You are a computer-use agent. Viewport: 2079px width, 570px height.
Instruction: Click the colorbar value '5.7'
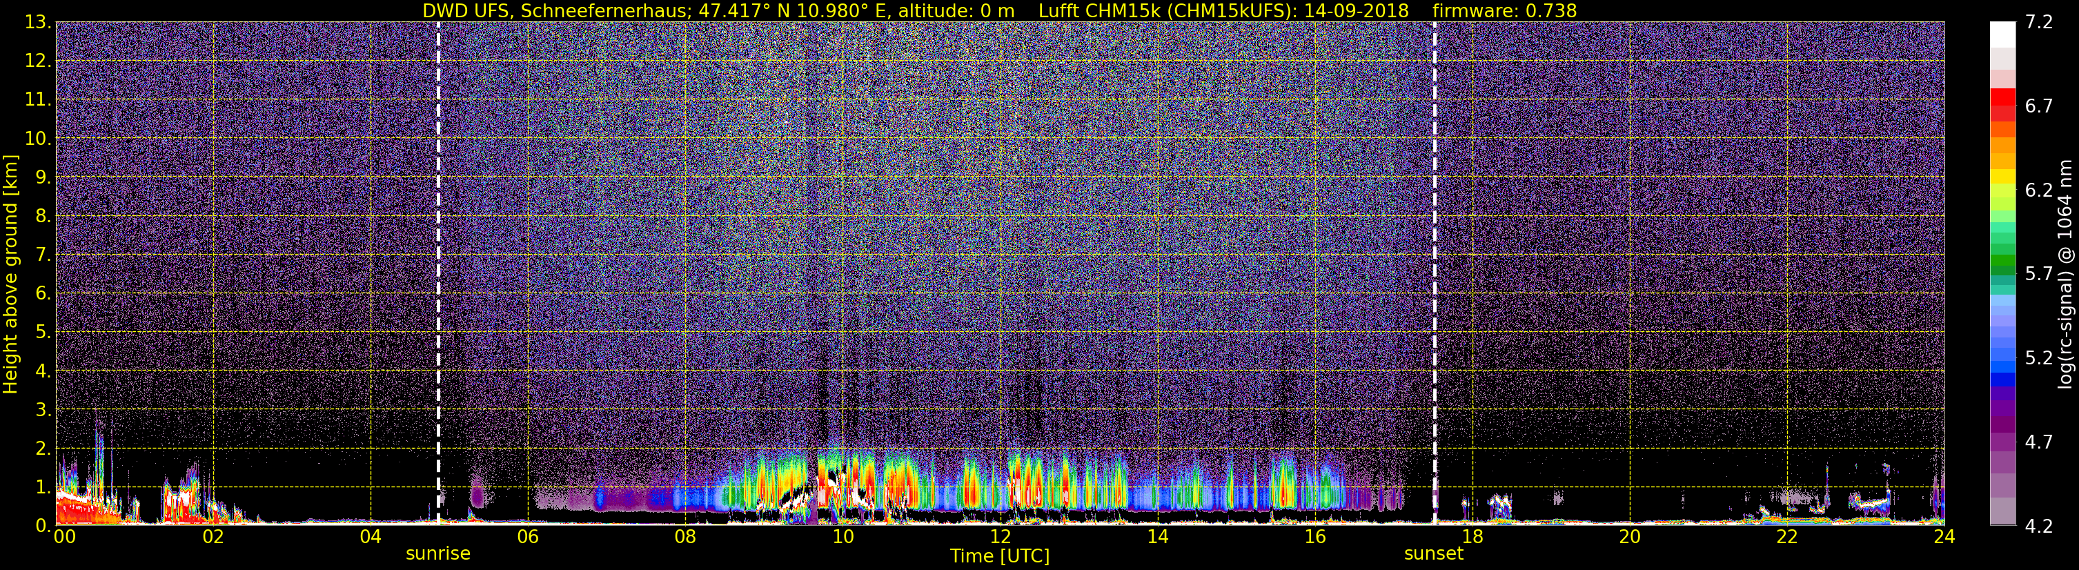point(2039,275)
